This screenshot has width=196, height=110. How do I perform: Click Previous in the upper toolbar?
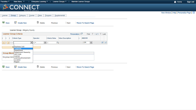coord(55,23)
